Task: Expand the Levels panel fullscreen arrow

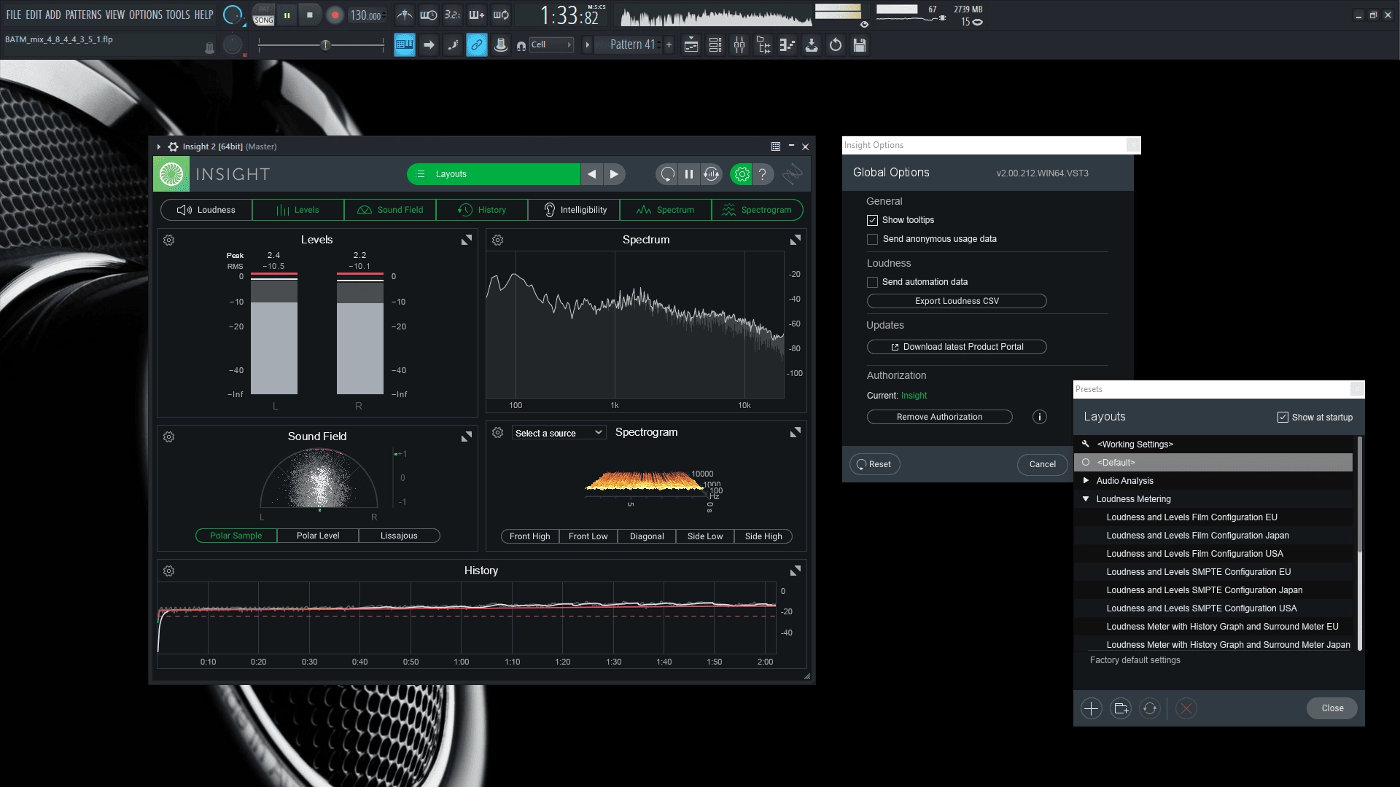Action: click(x=467, y=240)
